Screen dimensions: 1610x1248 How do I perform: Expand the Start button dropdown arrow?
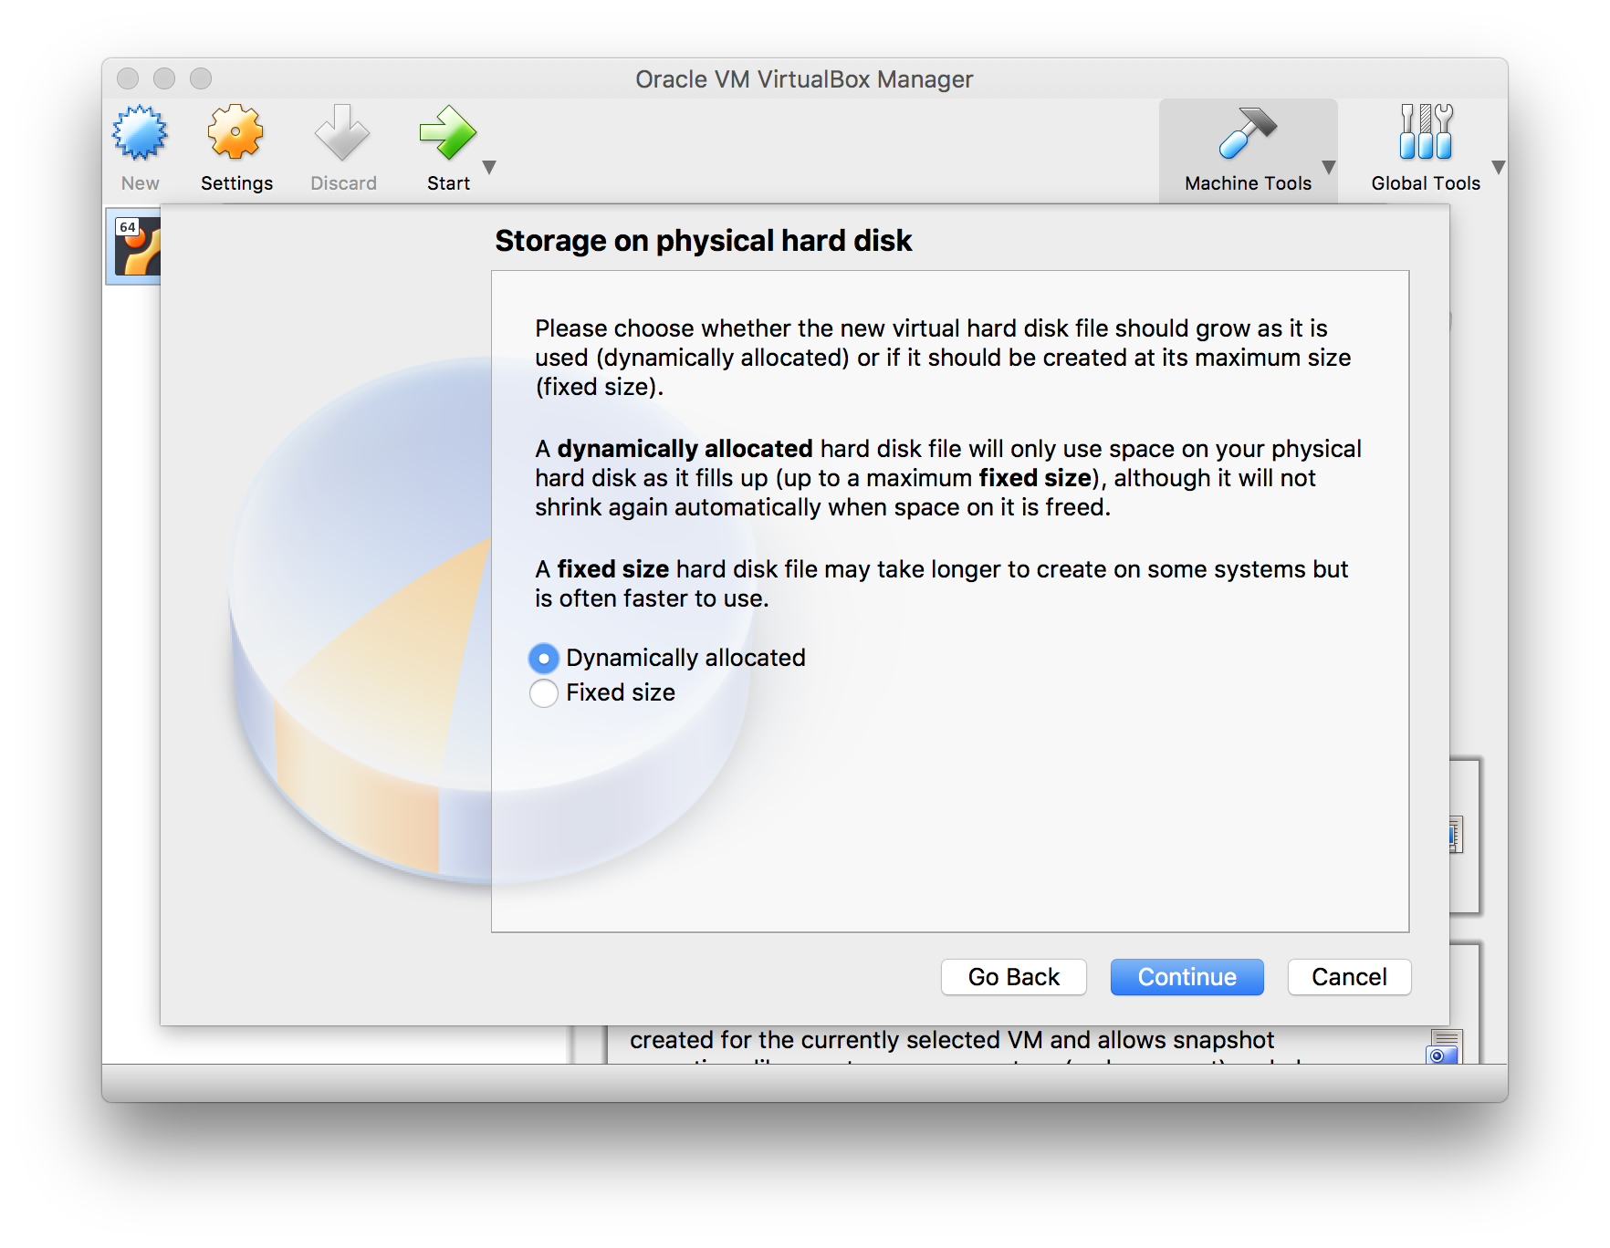[x=489, y=168]
